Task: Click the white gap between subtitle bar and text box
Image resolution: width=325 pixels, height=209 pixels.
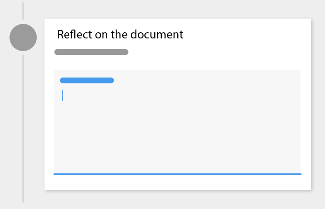Action: (x=177, y=63)
